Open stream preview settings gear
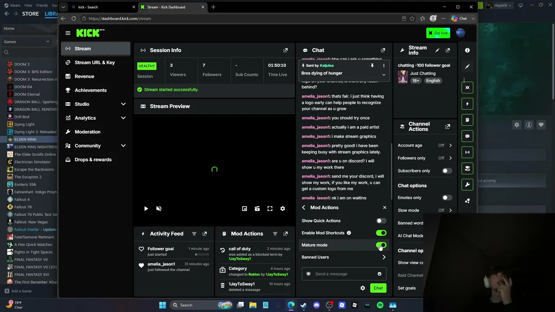Image resolution: width=555 pixels, height=312 pixels. pyautogui.click(x=283, y=208)
